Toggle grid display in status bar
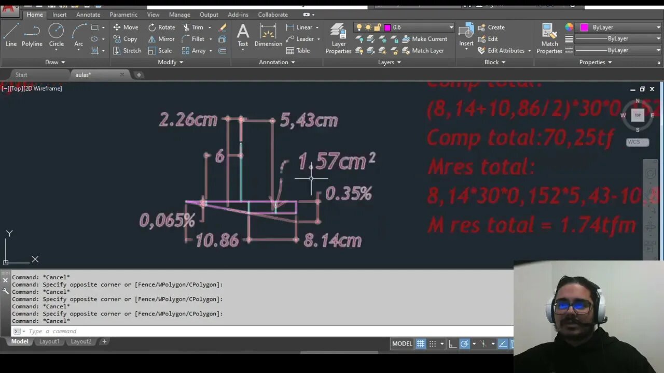 421,343
